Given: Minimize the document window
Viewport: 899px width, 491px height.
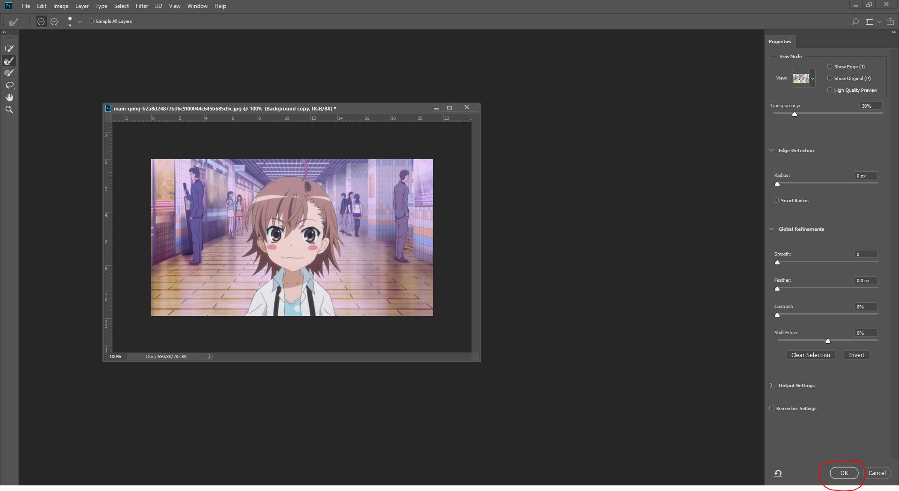Looking at the screenshot, I should (x=436, y=108).
